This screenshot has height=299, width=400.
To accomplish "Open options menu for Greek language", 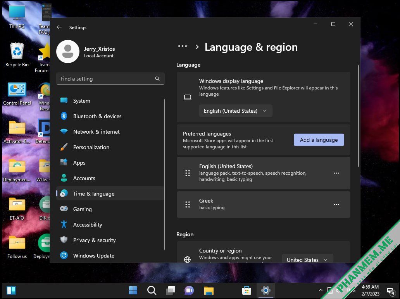I will 336,204.
